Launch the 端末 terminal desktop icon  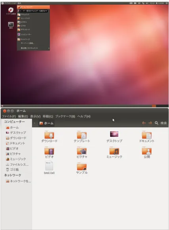pyautogui.click(x=11, y=25)
